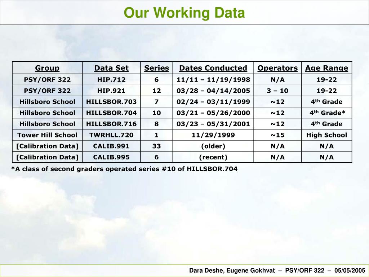369x277 pixels.
Task: Click the date range '03/28 – 04/14/2005'
Action: [x=213, y=91]
